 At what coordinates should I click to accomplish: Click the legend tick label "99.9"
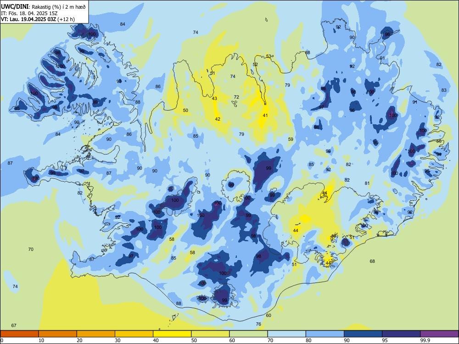click(425, 340)
